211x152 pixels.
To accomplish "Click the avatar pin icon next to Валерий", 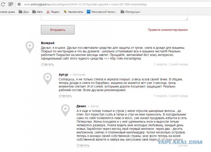I will point(30,47).
